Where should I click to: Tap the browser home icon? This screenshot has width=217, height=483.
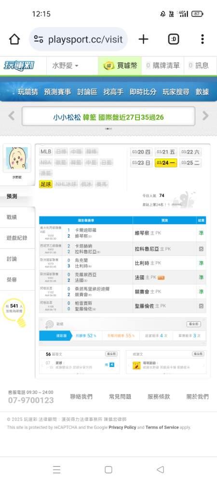pos(14,39)
